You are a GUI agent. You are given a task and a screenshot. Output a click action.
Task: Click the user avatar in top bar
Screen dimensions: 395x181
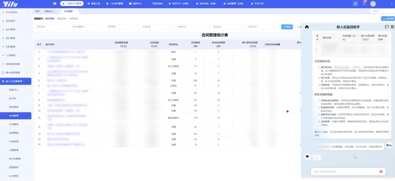coord(373,3)
